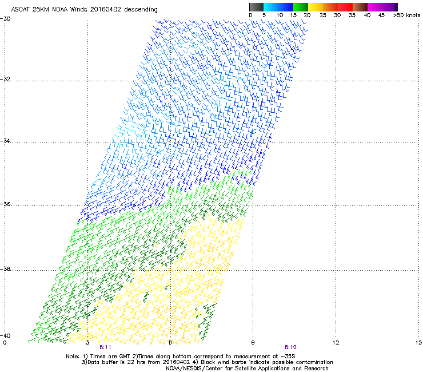Click the latitude label '-40'
The image size is (423, 372).
point(5,335)
